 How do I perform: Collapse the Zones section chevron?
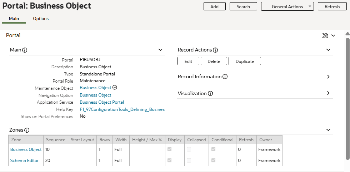click(x=328, y=130)
